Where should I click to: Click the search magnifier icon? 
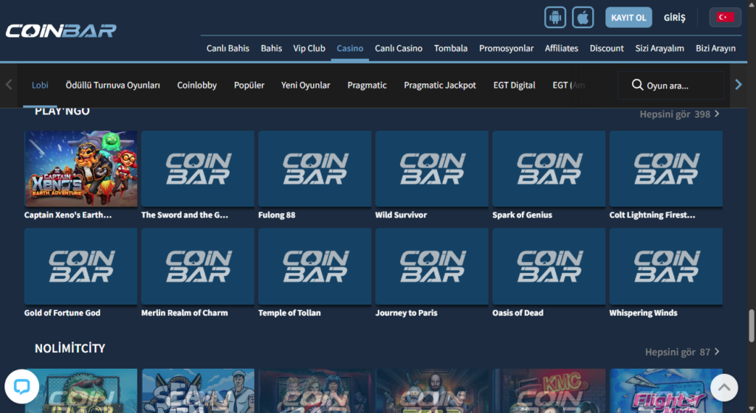point(637,86)
